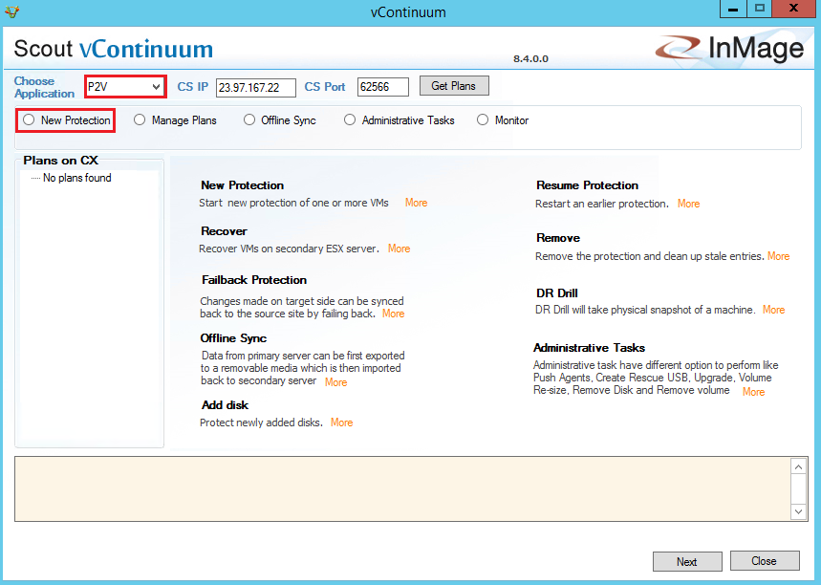Viewport: 821px width, 585px height.
Task: Select 'No plans found' tree entry
Action: (76, 178)
